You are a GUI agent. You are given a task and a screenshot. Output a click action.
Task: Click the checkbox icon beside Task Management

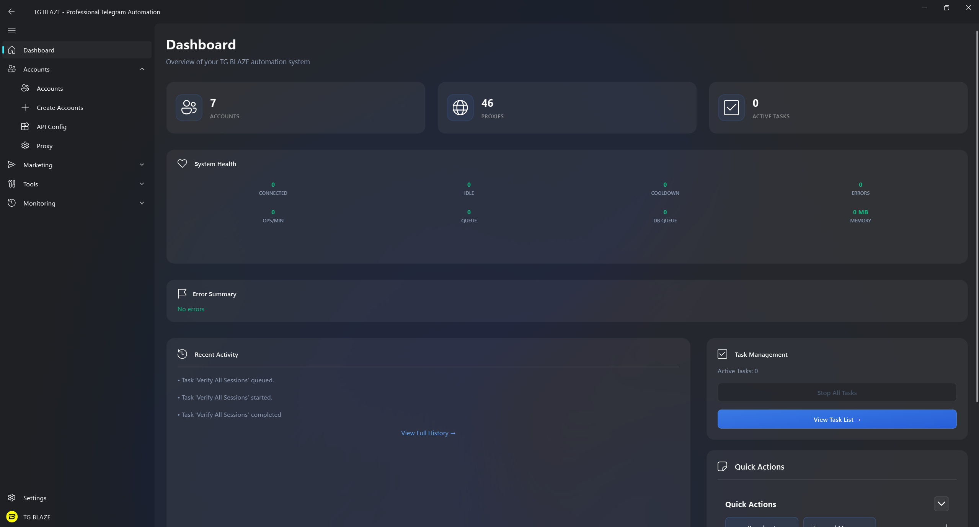tap(722, 354)
